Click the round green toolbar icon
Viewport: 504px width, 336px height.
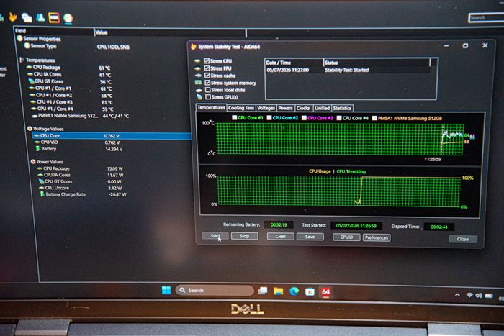(x=68, y=18)
